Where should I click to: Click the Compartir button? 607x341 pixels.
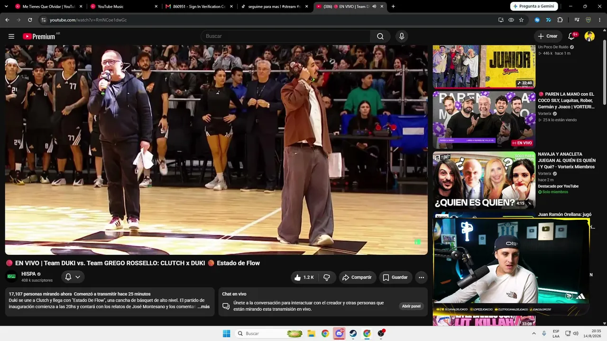(357, 278)
